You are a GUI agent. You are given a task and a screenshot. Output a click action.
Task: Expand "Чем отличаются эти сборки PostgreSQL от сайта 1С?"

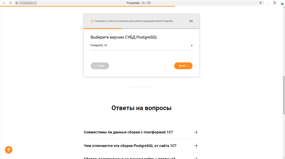point(130,146)
